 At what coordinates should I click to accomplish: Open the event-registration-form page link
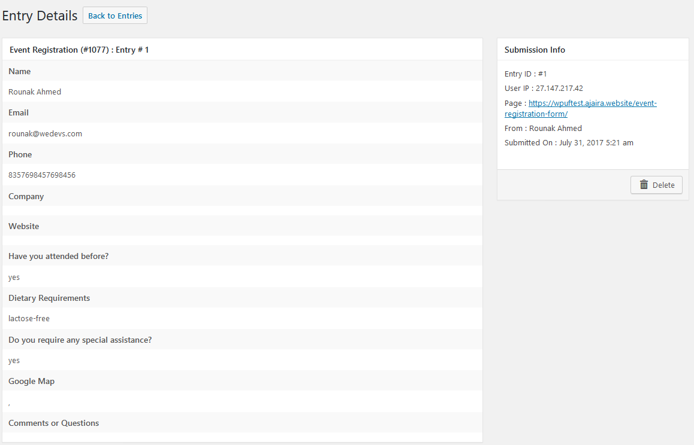click(x=580, y=108)
